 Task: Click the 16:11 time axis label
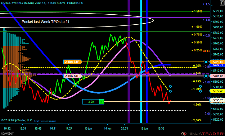point(53,128)
